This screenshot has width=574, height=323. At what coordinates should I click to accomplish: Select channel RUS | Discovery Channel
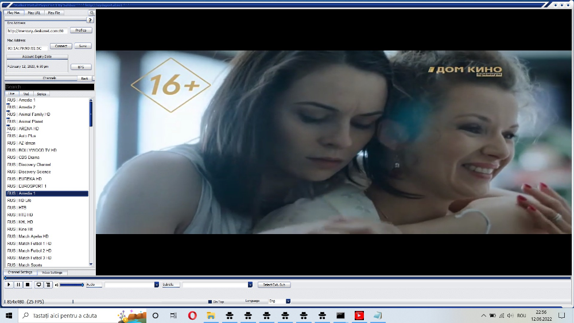pyautogui.click(x=47, y=165)
